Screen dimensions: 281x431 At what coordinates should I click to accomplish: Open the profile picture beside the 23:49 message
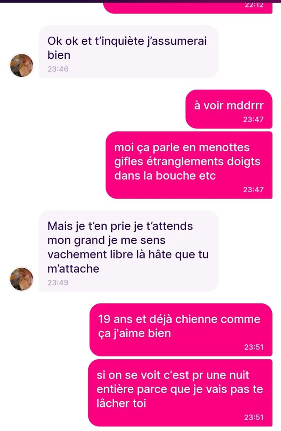[x=22, y=279]
